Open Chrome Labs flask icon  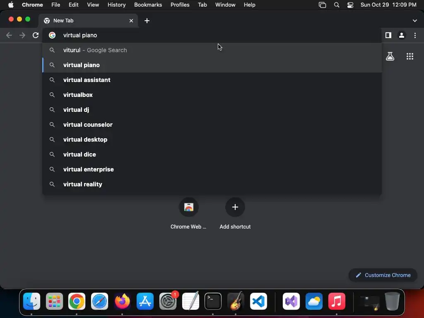tap(390, 56)
